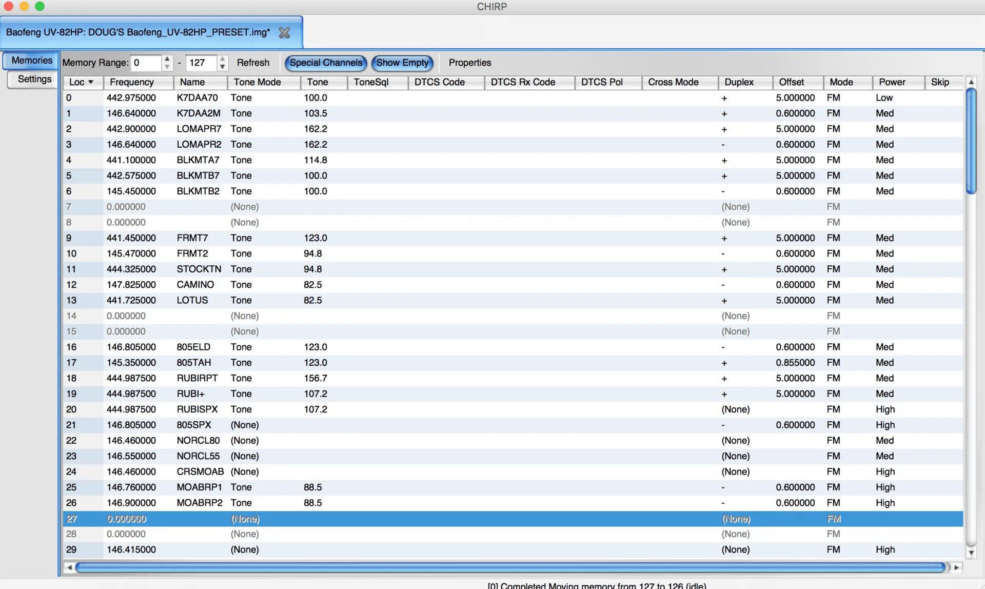Click the horizontal scrollbar thumb
985x589 pixels.
pos(510,567)
